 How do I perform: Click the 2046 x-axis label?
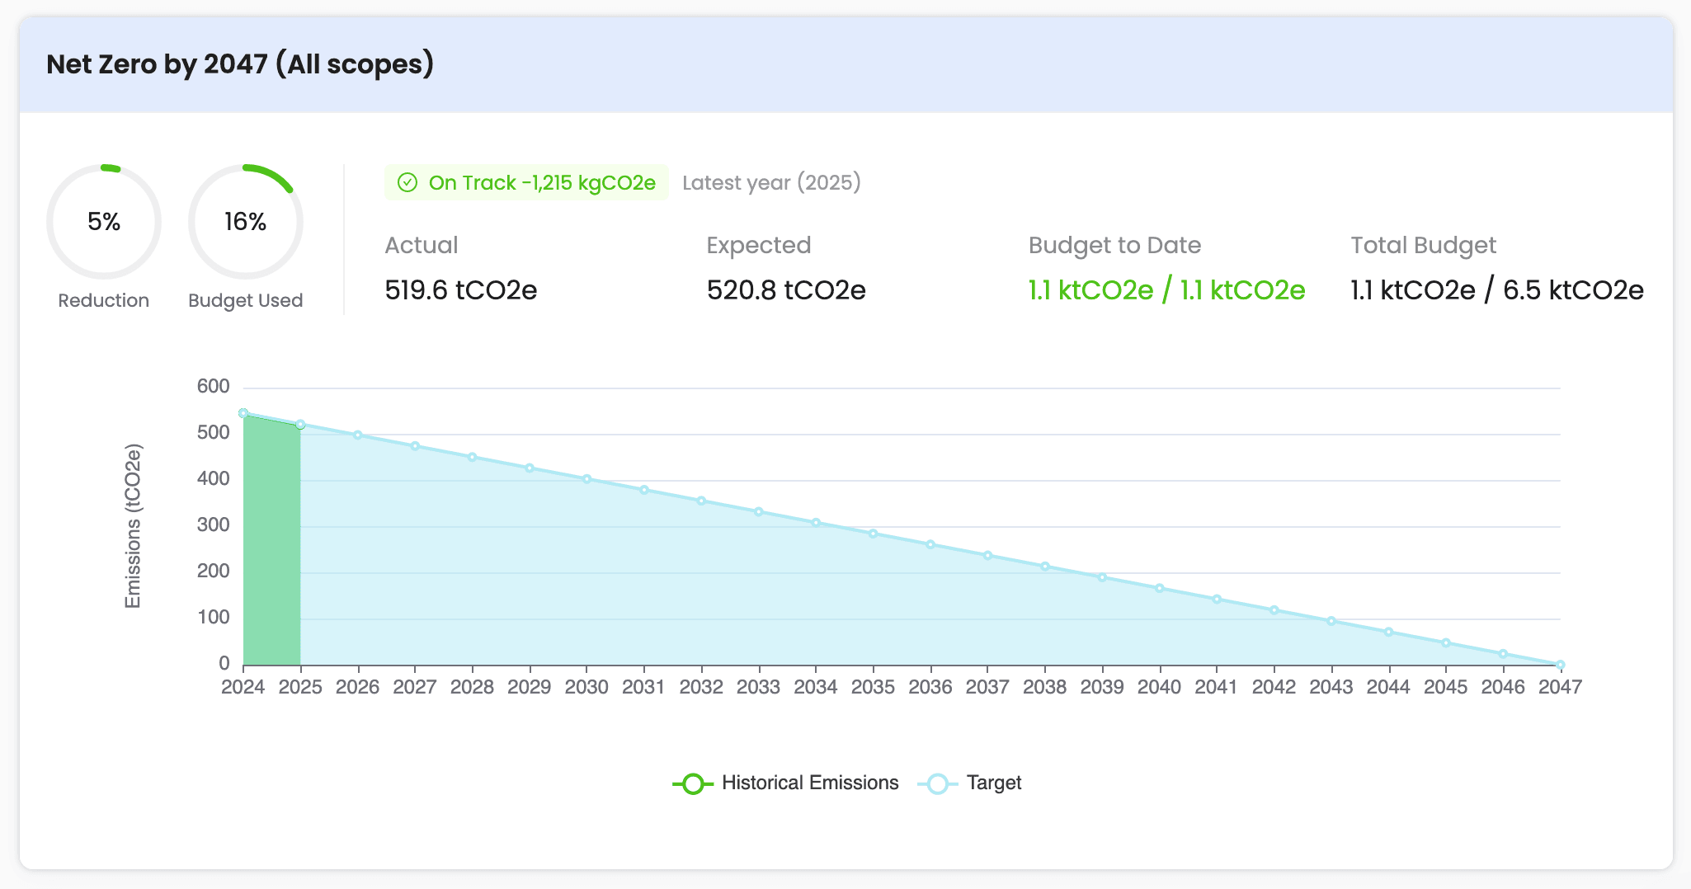tap(1503, 687)
